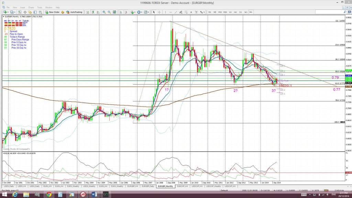352x198 pixels.
Task: Switch chart to Candlesticks mode
Action: pyautogui.click(x=93, y=12)
